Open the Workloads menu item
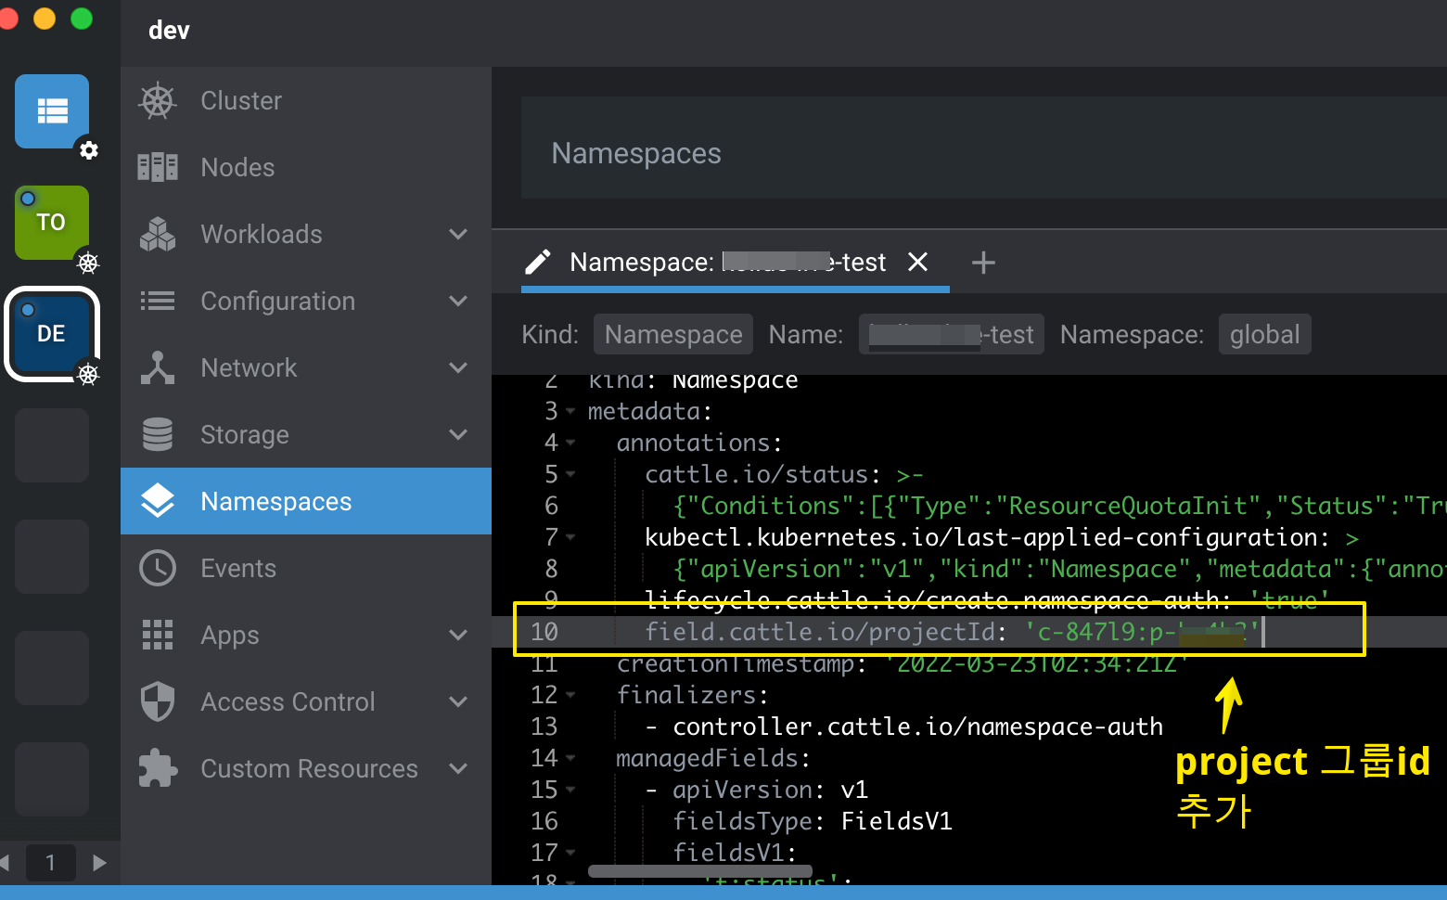Viewport: 1447px width, 900px height. click(x=306, y=234)
